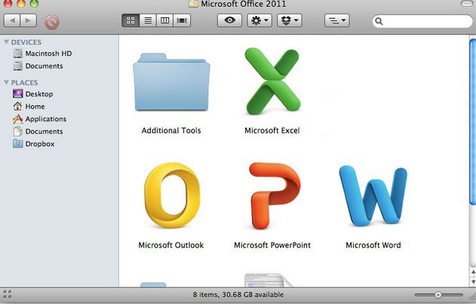This screenshot has height=304, width=476.
Task: Click the Applications sidebar icon
Action: pyautogui.click(x=17, y=119)
